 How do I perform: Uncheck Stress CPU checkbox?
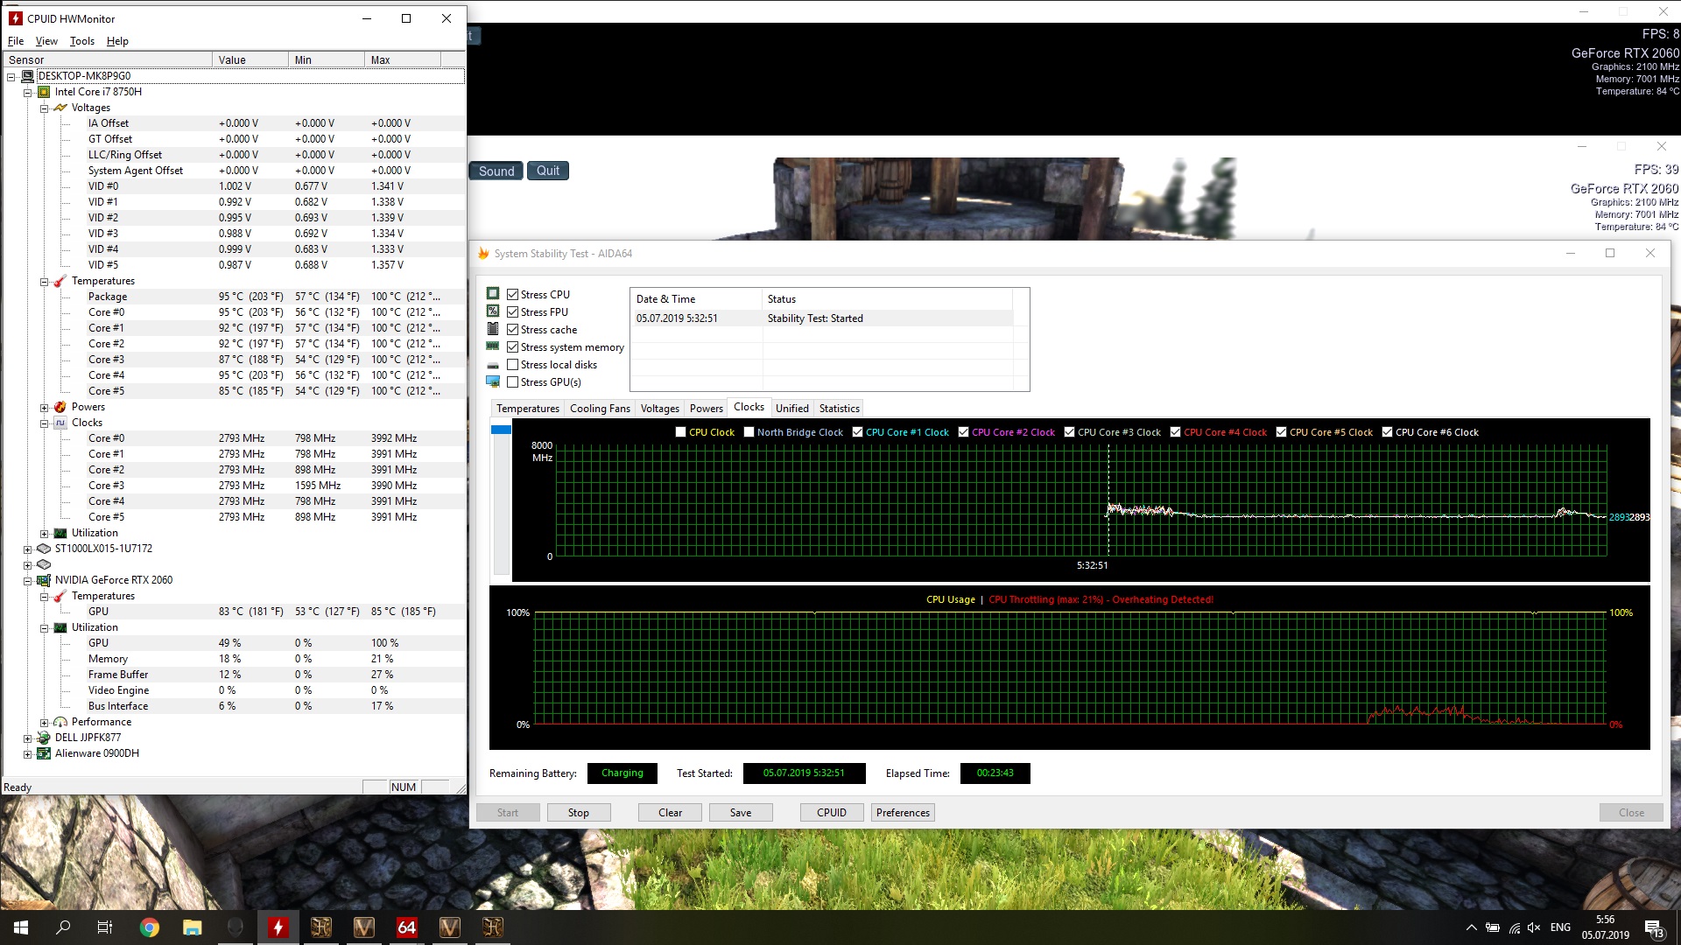click(513, 295)
